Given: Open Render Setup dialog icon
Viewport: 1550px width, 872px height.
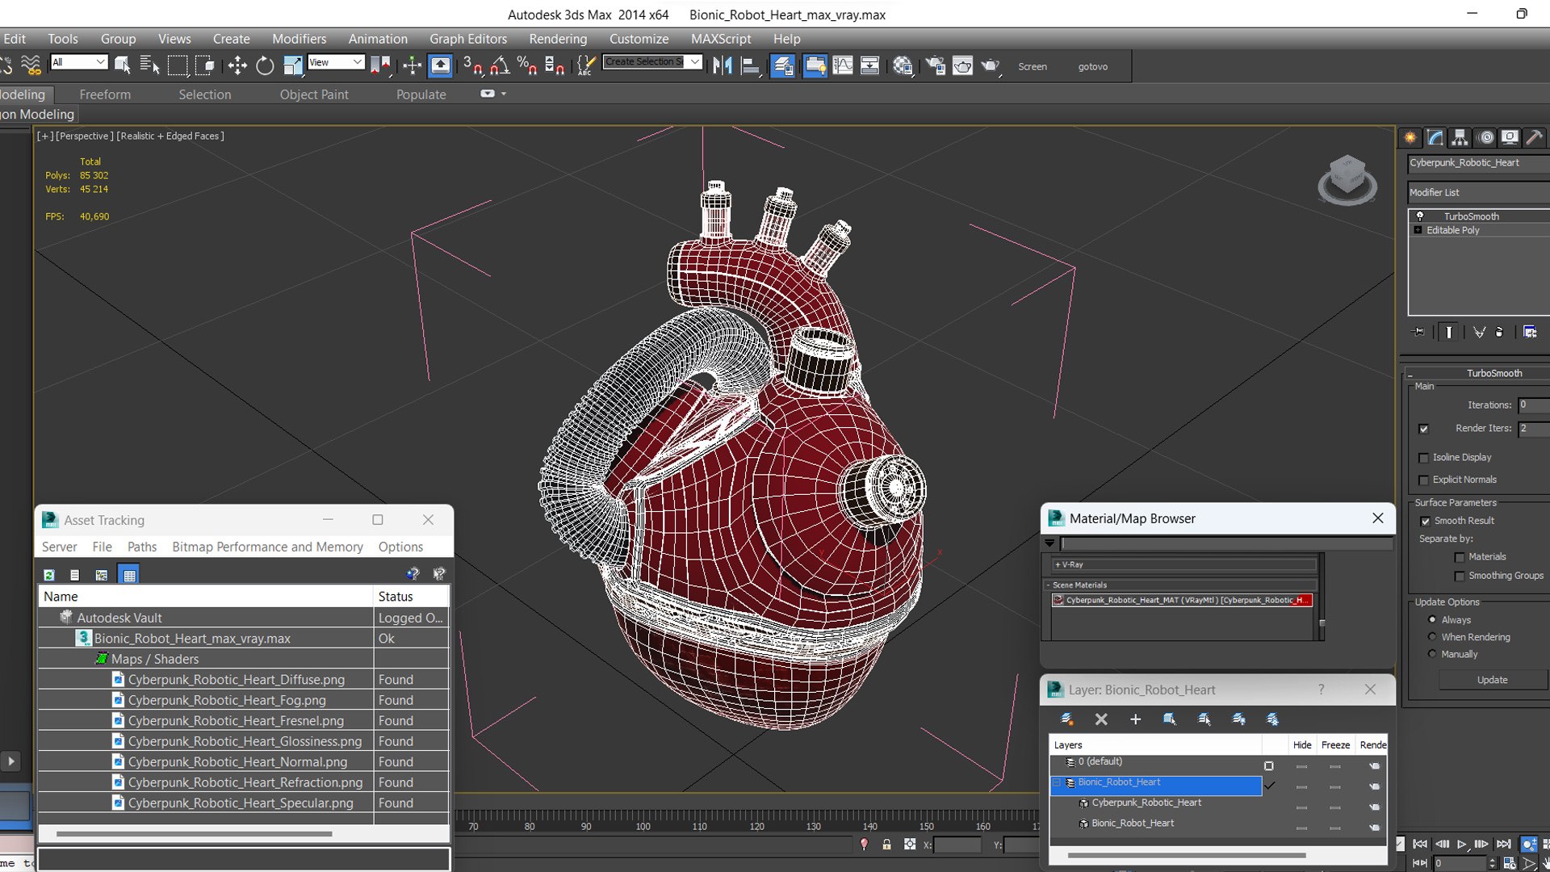Looking at the screenshot, I should click(x=935, y=65).
